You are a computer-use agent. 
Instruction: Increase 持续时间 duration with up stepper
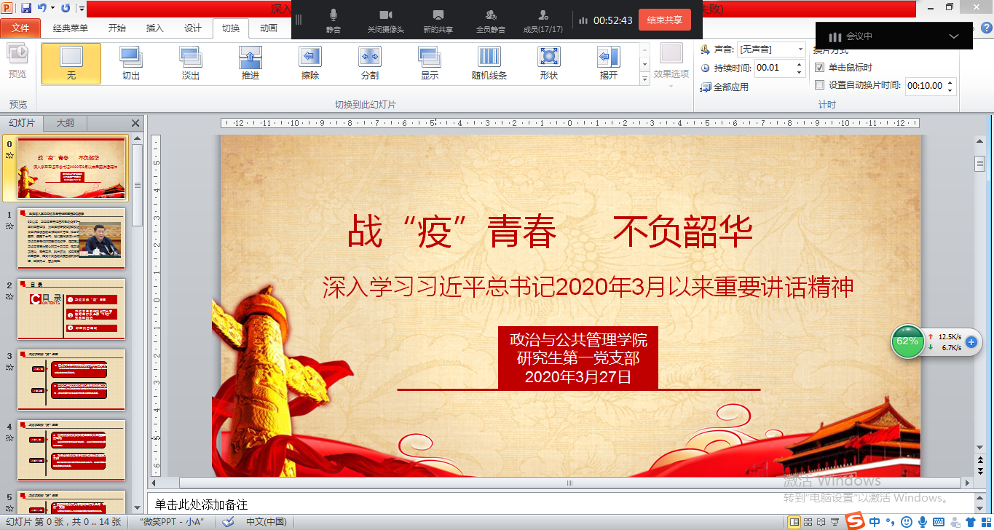799,63
